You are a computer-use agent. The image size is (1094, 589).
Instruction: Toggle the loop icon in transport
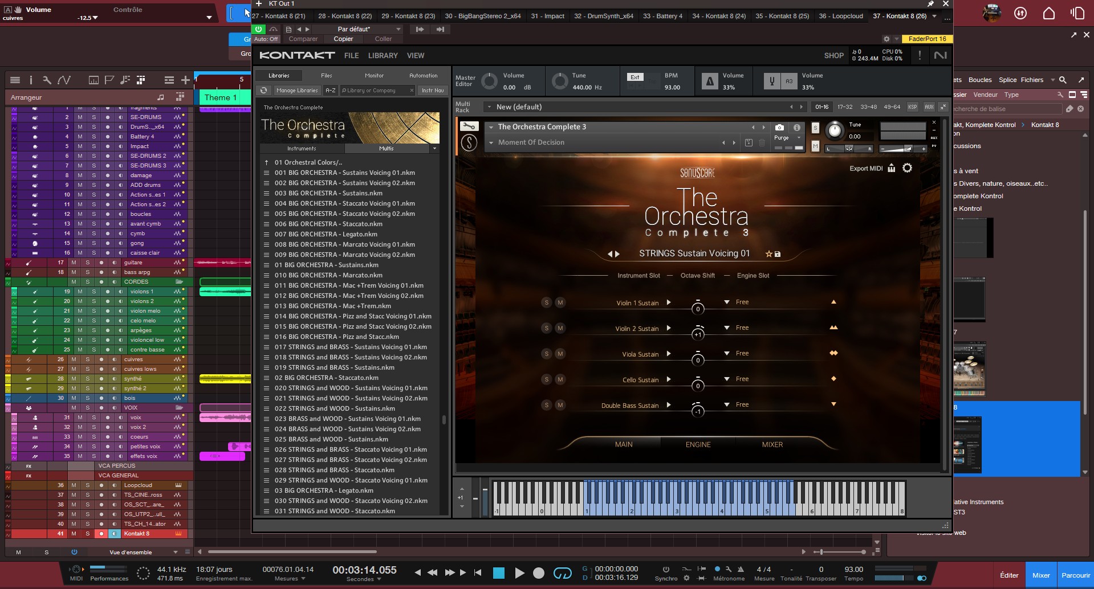(562, 573)
